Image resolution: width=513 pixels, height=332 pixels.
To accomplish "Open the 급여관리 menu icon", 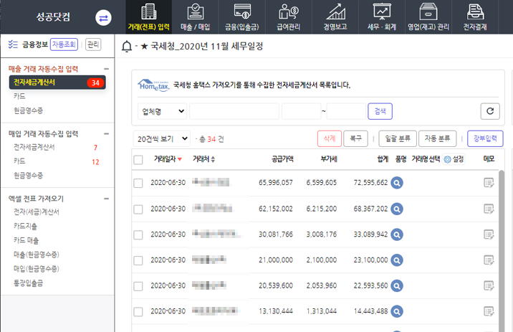I will pos(289,11).
